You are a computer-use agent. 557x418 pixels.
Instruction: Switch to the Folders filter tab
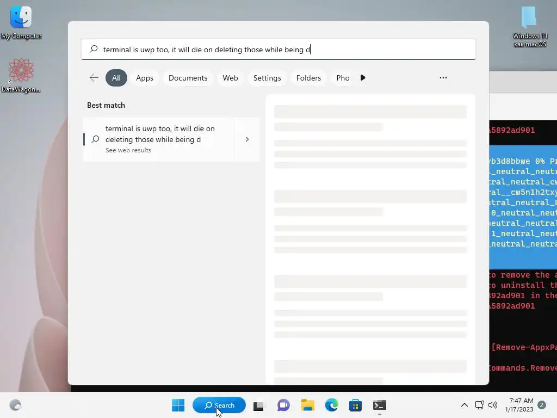308,78
